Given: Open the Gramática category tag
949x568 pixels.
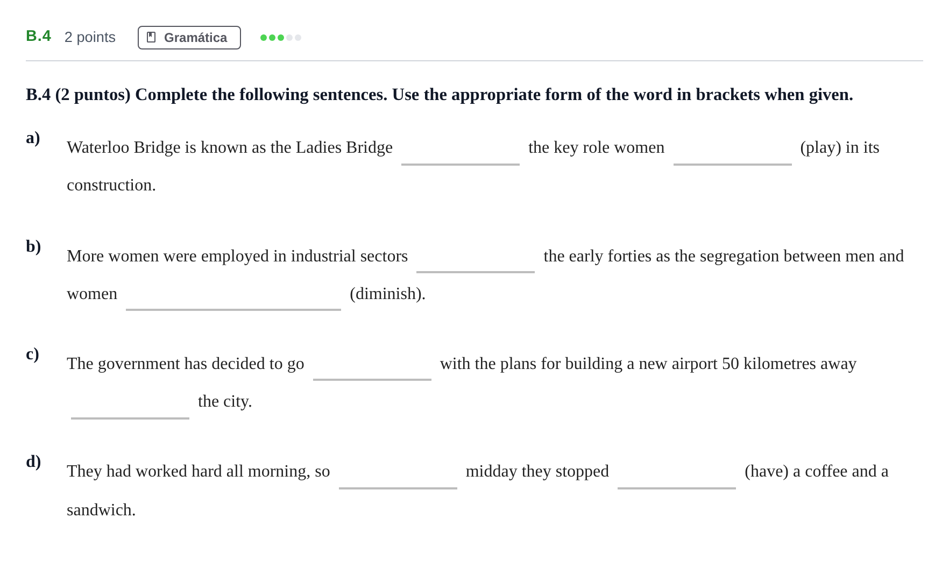Looking at the screenshot, I should coord(189,38).
